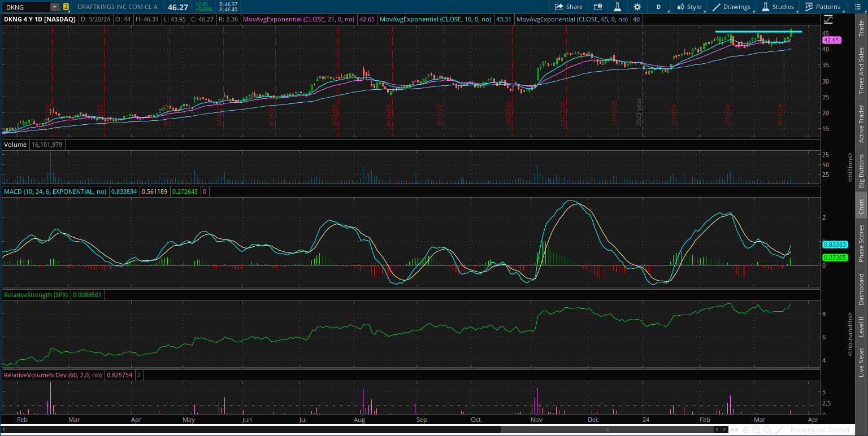Click the zoom out magnifier icon
The image size is (868, 436).
pyautogui.click(x=767, y=430)
